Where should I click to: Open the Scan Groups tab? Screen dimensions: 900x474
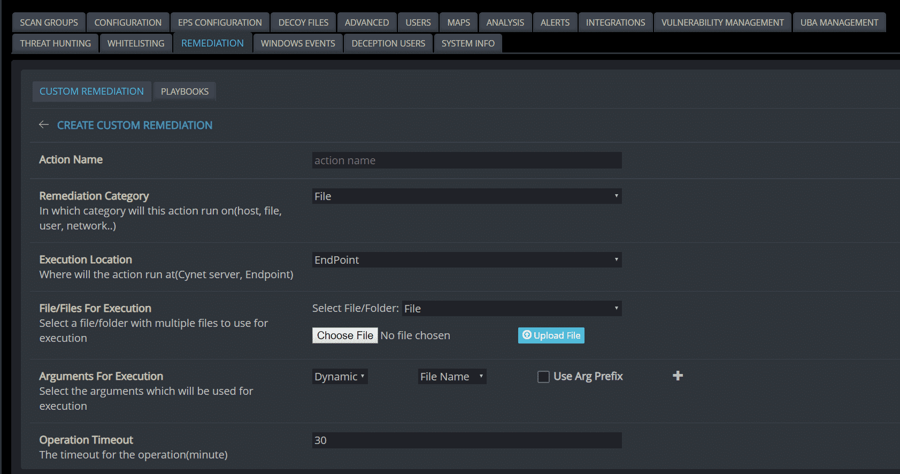tap(49, 22)
